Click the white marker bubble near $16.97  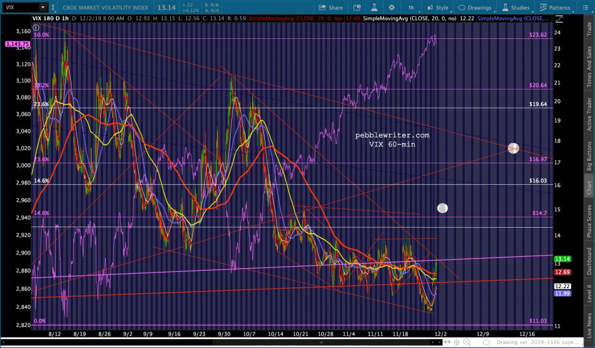click(513, 148)
